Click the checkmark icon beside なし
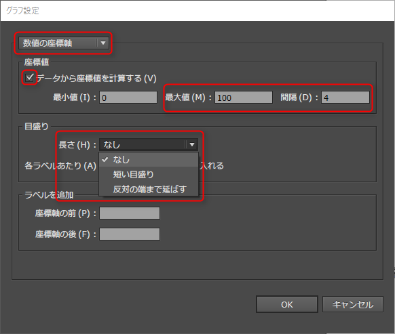395x334 pixels. coord(105,159)
